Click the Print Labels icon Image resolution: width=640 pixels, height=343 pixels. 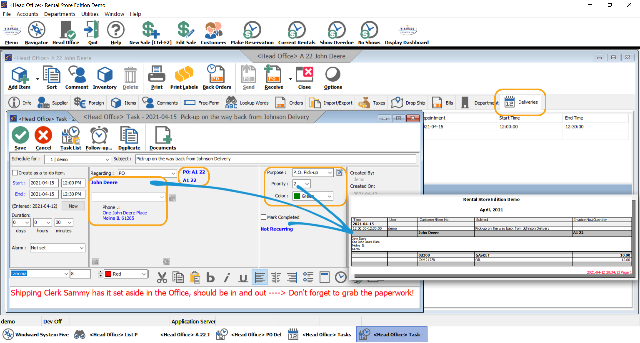point(184,77)
